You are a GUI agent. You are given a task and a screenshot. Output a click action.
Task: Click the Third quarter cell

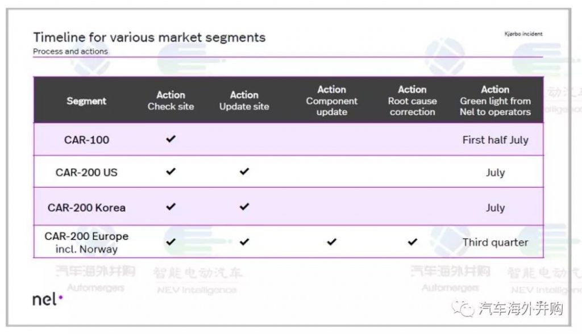[495, 243]
